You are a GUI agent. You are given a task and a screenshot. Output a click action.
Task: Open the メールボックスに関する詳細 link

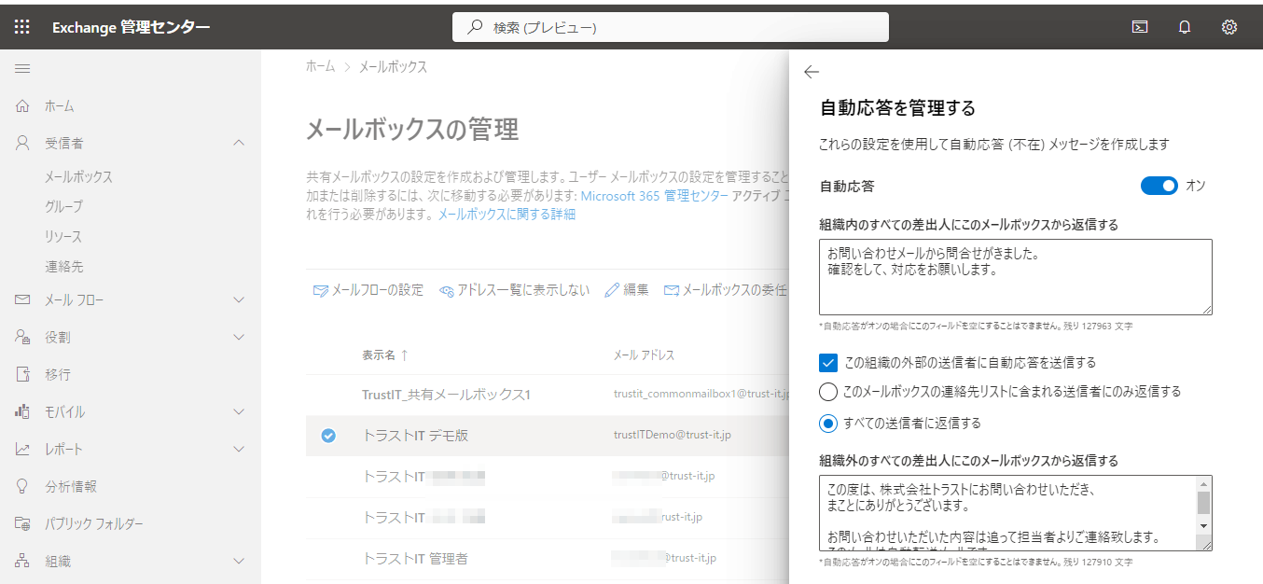(507, 214)
